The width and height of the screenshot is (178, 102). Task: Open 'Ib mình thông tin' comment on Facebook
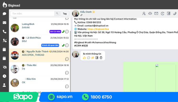pos(97,58)
